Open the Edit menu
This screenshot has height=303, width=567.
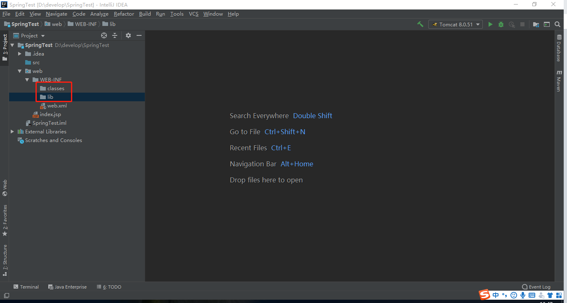coord(20,14)
